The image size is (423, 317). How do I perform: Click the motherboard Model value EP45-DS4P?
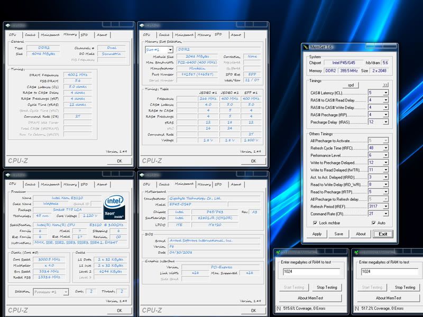point(198,204)
